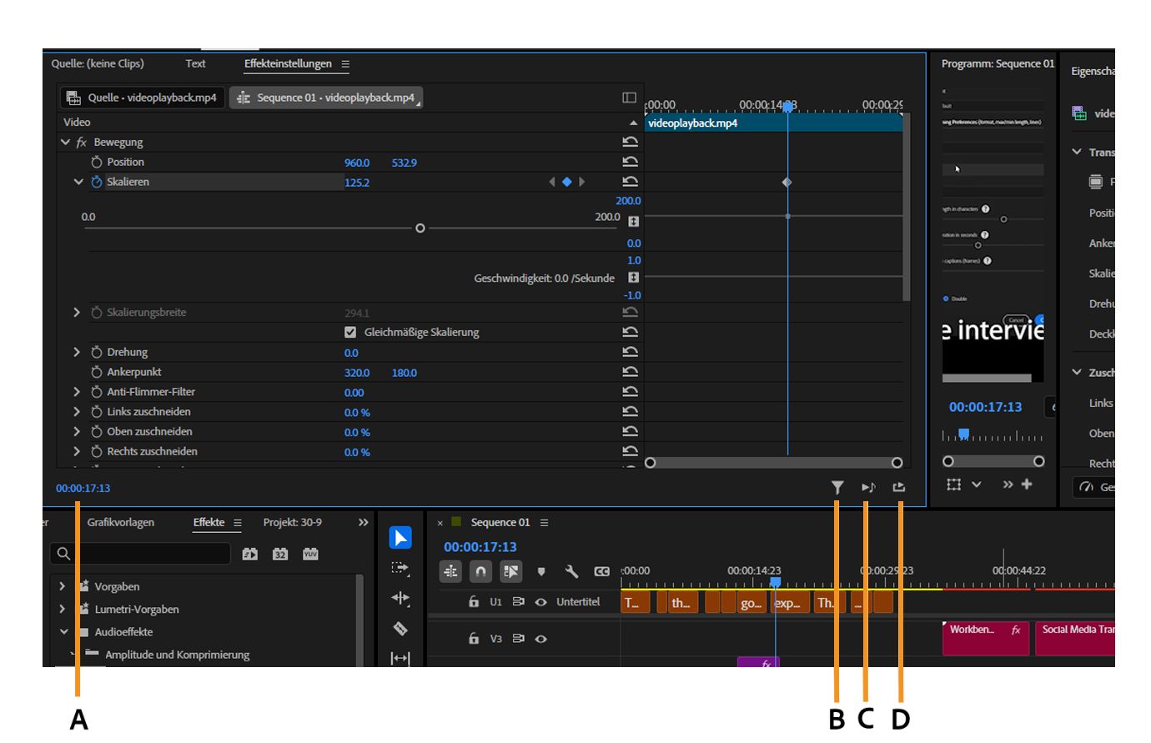The image size is (1151, 743).
Task: Expand the Vorgaben folder
Action: tap(62, 586)
